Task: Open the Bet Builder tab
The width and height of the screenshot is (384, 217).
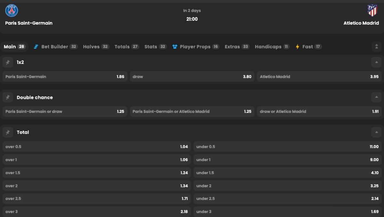Action: click(56, 47)
